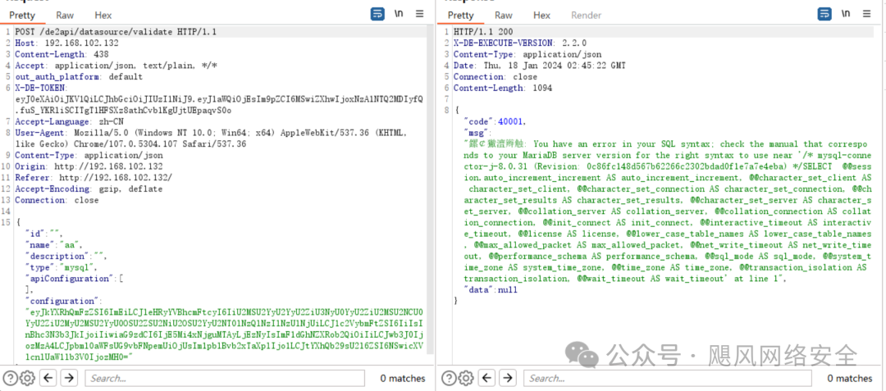The height and width of the screenshot is (391, 886).
Task: Click X-DE-EXECUTE-VERSION 2.2.0 response header
Action: coord(520,43)
